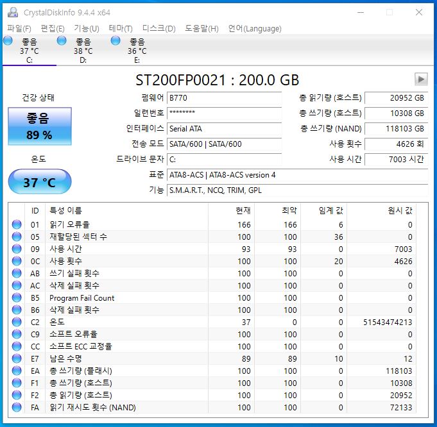Click power on hours value 7003 시간
437x427 pixels.
(x=396, y=160)
